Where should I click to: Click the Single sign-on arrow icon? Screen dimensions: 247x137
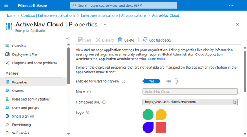(x=7, y=116)
